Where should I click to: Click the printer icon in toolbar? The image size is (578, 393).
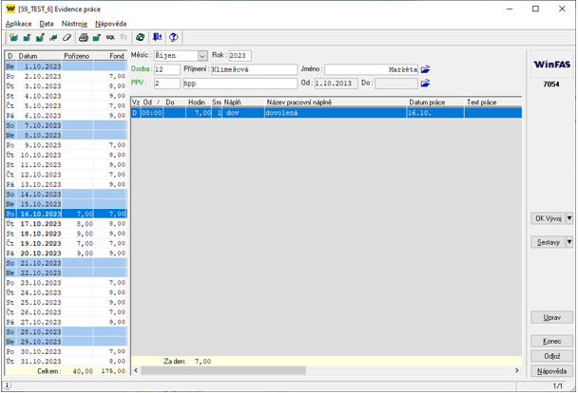84,37
